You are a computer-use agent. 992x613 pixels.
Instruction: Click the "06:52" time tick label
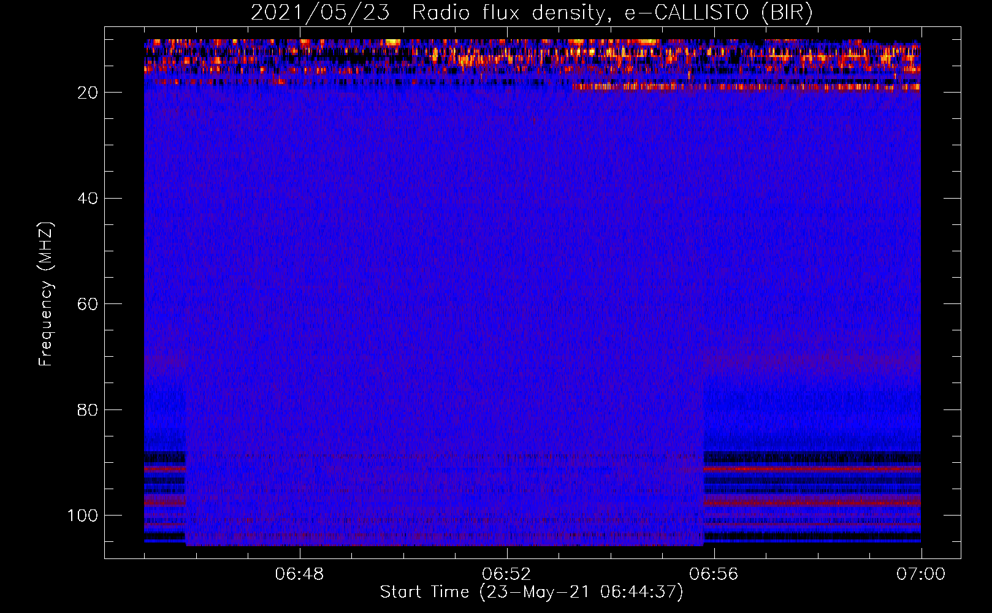click(506, 574)
